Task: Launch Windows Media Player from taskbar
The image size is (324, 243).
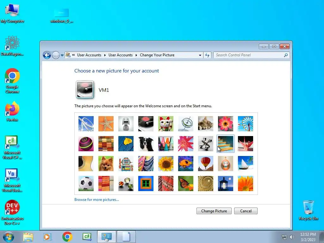Action: tap(47, 237)
